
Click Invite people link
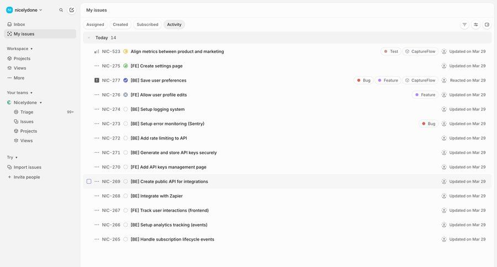[x=40, y=177]
